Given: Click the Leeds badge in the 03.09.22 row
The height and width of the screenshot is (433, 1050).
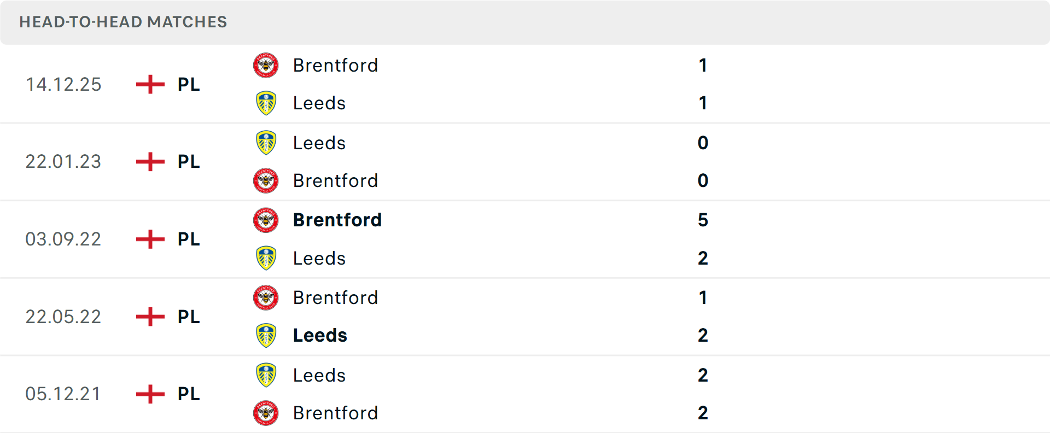Looking at the screenshot, I should (x=266, y=258).
